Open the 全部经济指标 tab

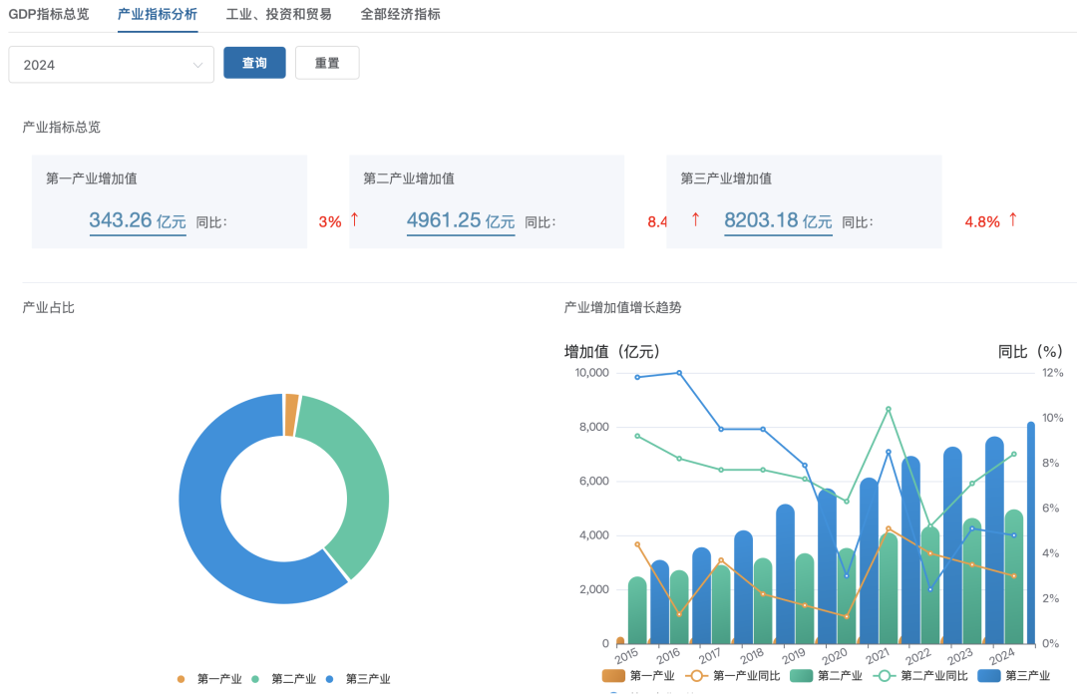pyautogui.click(x=401, y=14)
